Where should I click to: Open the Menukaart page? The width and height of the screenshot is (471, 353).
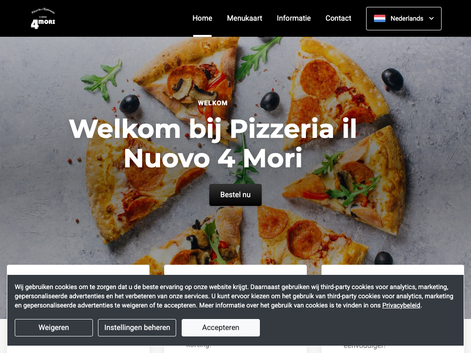[245, 18]
